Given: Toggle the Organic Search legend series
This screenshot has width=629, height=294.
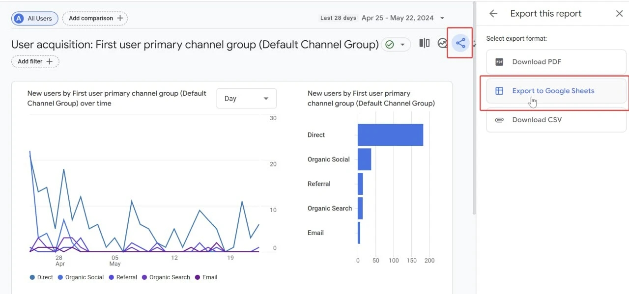Looking at the screenshot, I should coord(166,277).
